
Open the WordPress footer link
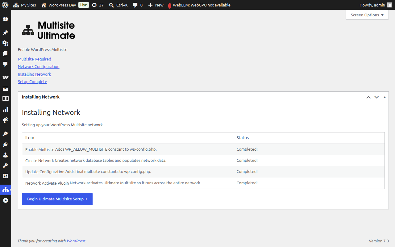pyautogui.click(x=76, y=241)
